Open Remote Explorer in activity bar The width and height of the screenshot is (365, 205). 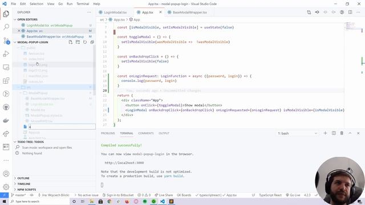tap(6, 67)
